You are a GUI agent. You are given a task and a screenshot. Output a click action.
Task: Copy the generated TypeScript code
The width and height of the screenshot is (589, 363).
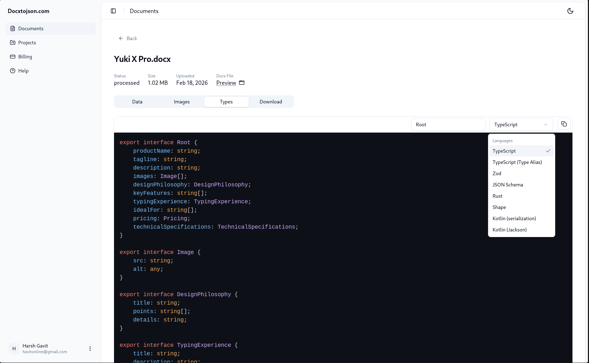(x=564, y=124)
